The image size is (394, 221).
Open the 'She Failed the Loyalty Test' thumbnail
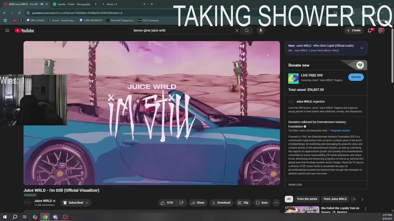click(x=302, y=209)
